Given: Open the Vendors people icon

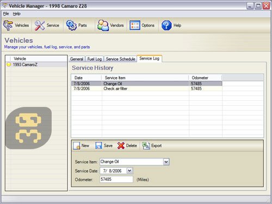Looking at the screenshot, I should coord(103,25).
